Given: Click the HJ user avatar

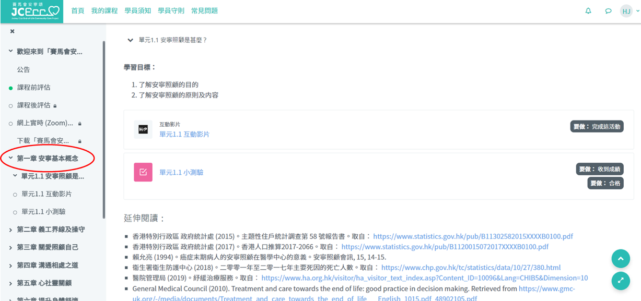Looking at the screenshot, I should pos(626,11).
